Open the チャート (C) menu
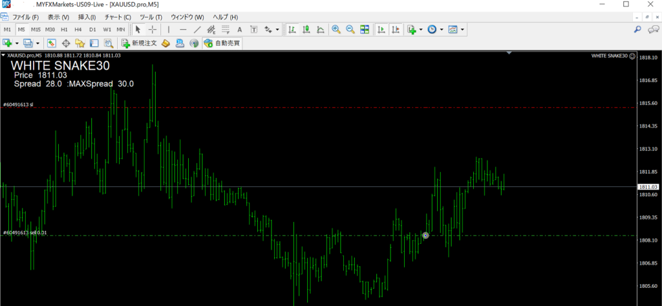Screen dimensions: 662x306 coord(118,17)
